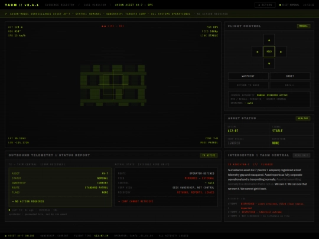Click the crosshair reticle in video feed

click(x=113, y=84)
